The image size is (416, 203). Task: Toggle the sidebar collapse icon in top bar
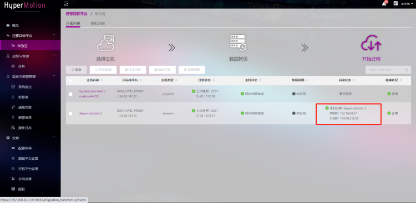pos(66,4)
